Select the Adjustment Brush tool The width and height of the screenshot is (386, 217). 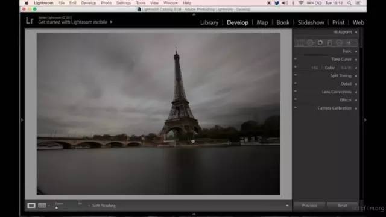pos(351,43)
